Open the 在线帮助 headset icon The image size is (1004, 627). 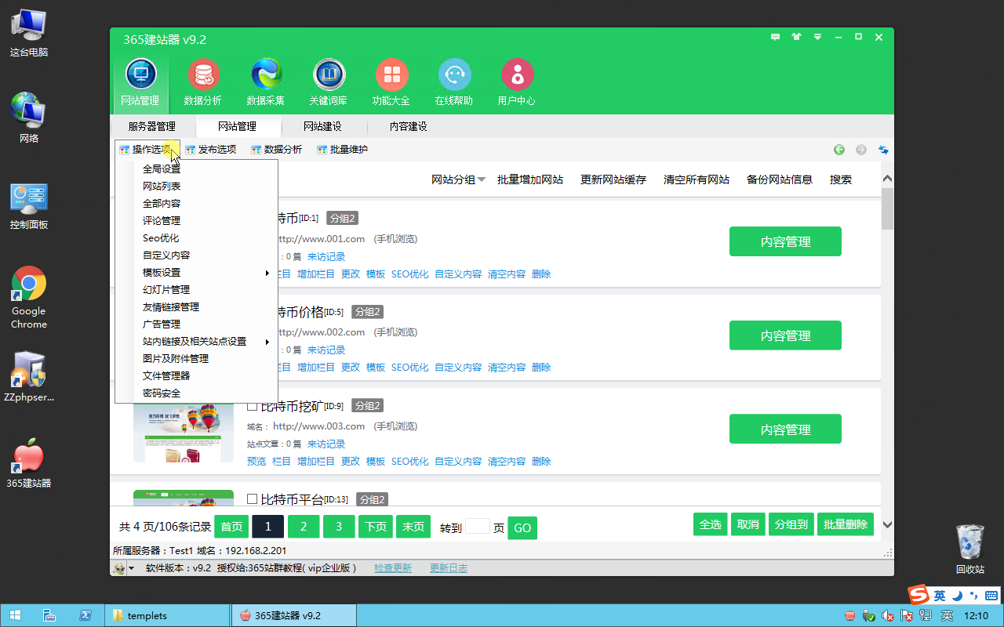454,82
